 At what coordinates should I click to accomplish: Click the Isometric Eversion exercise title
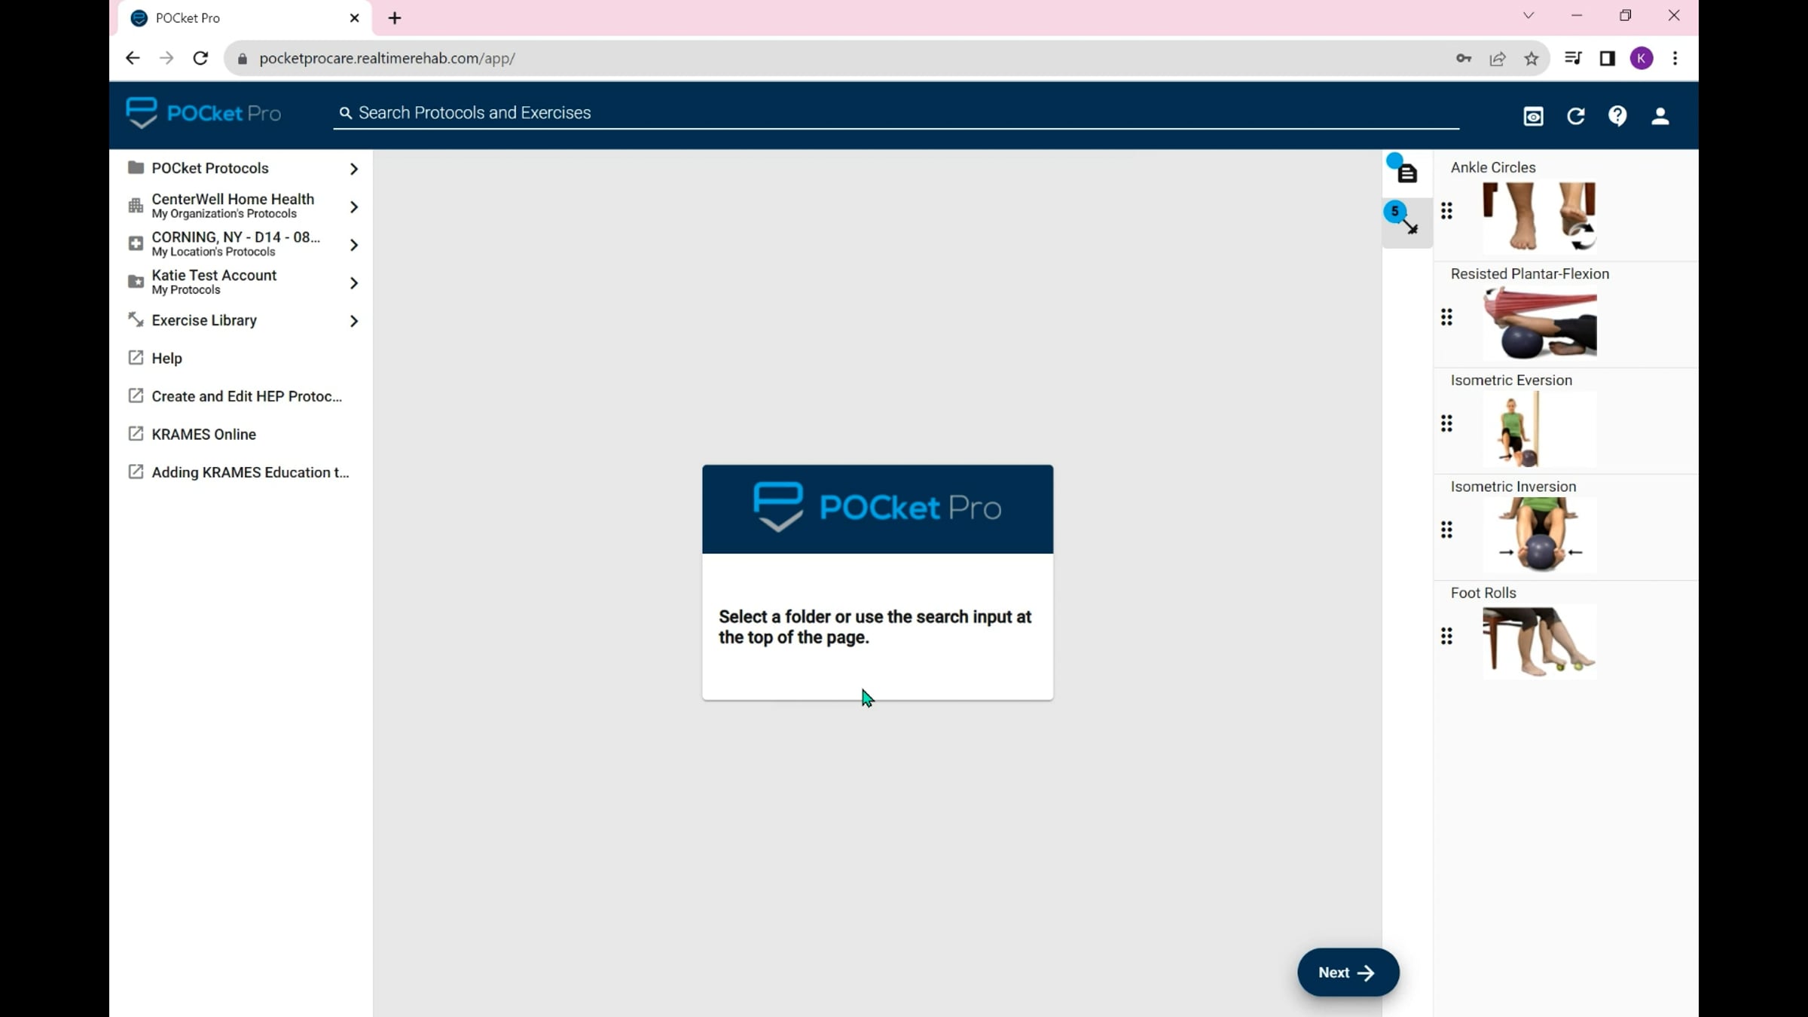click(1511, 380)
